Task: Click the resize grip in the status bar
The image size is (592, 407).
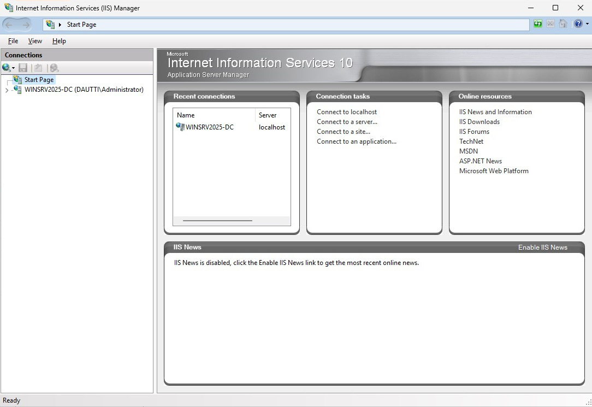Action: [588, 403]
